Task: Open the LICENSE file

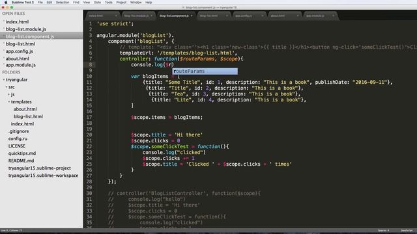Action: click(17, 146)
